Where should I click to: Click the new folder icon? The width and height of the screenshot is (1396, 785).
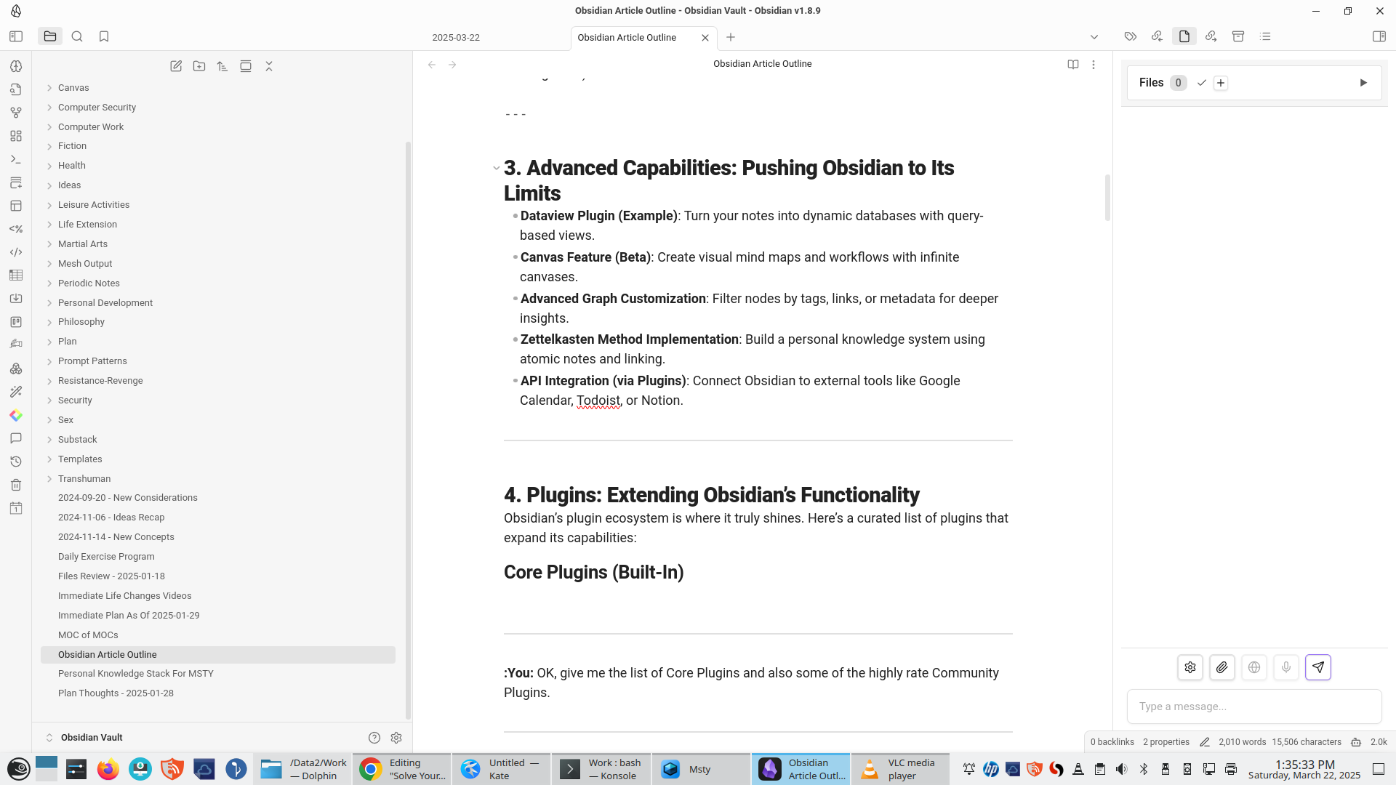pyautogui.click(x=199, y=66)
